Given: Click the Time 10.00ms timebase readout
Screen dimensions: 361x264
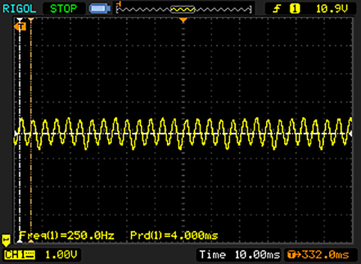Looking at the screenshot, I should [240, 255].
